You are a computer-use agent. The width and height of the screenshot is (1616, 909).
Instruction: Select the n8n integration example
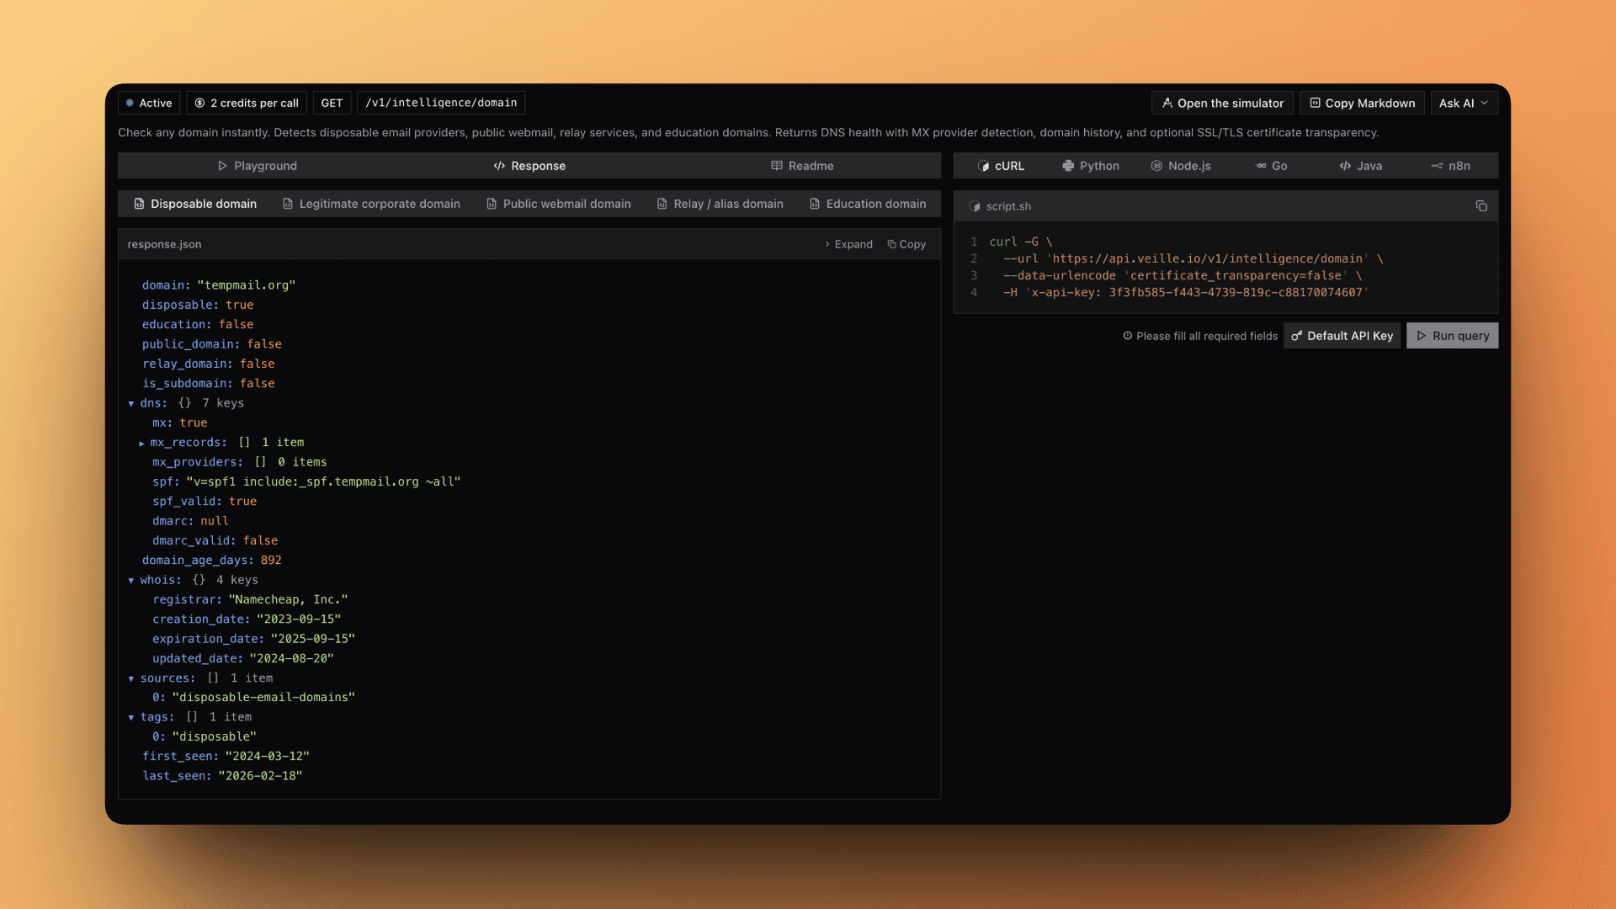point(1451,166)
